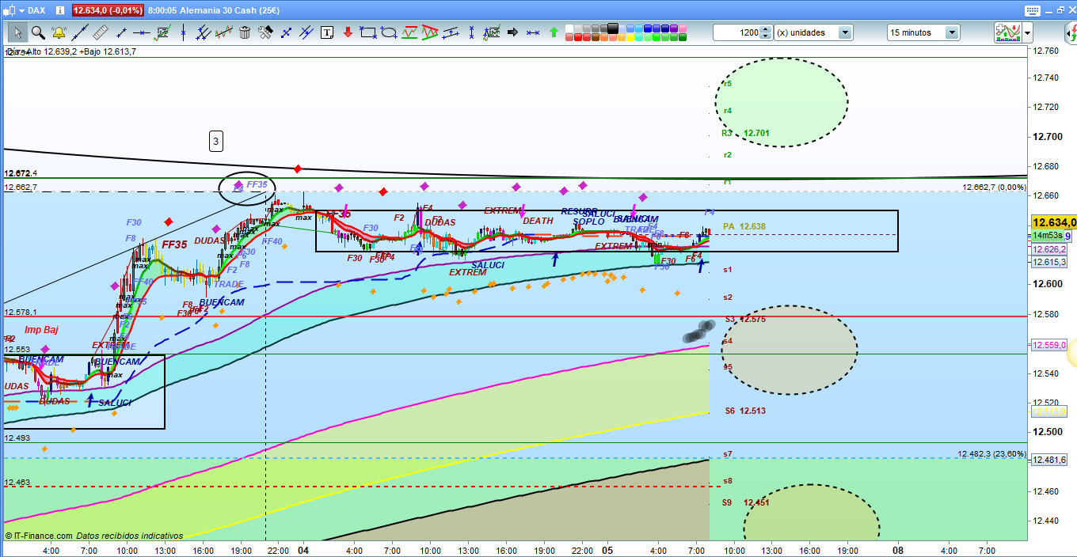Insert a green up arrow marker
The image size is (1077, 557).
(x=554, y=32)
